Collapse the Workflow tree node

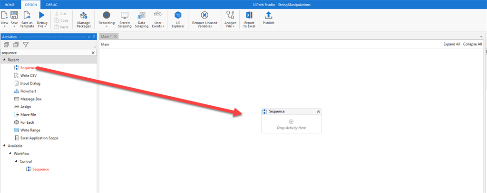coord(10,154)
